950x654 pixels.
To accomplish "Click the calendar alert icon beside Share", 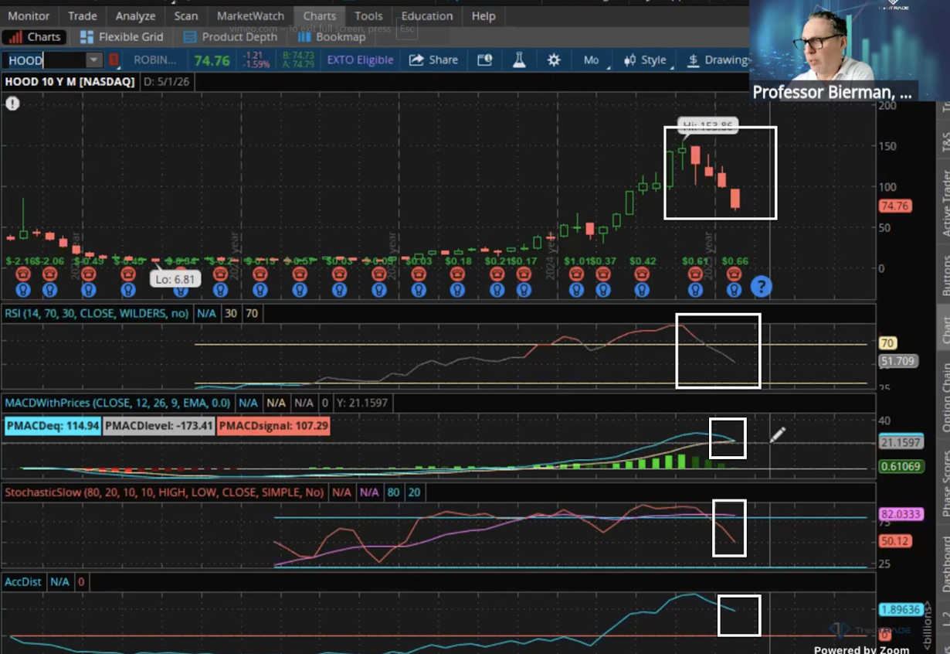I will click(485, 60).
